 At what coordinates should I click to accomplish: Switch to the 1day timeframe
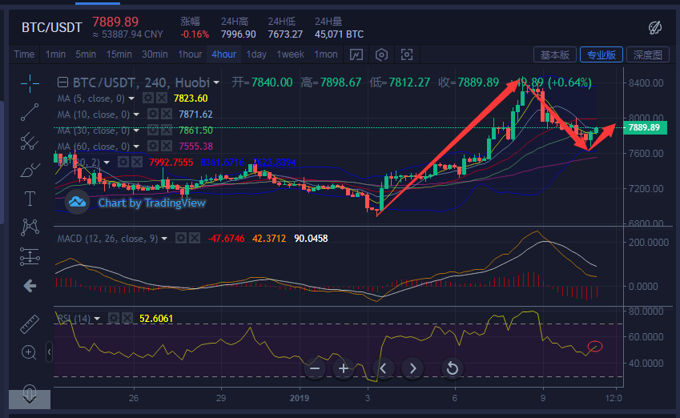pos(256,54)
